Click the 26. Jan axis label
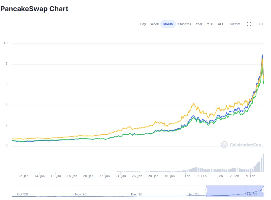271x200 pixels. tap(137, 176)
